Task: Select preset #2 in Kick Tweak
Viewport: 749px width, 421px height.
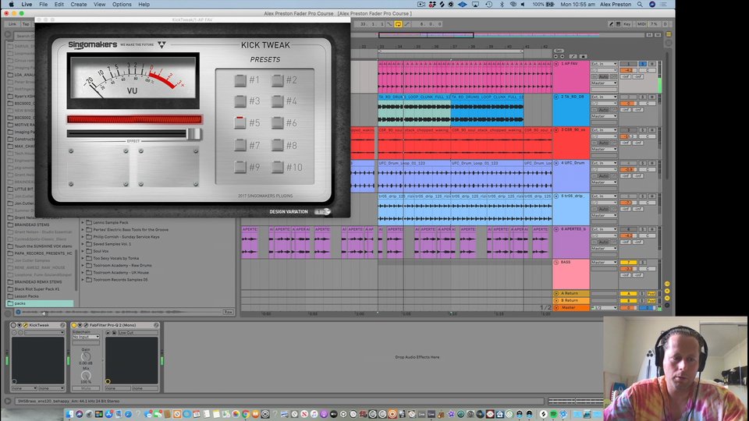Action: coord(277,80)
